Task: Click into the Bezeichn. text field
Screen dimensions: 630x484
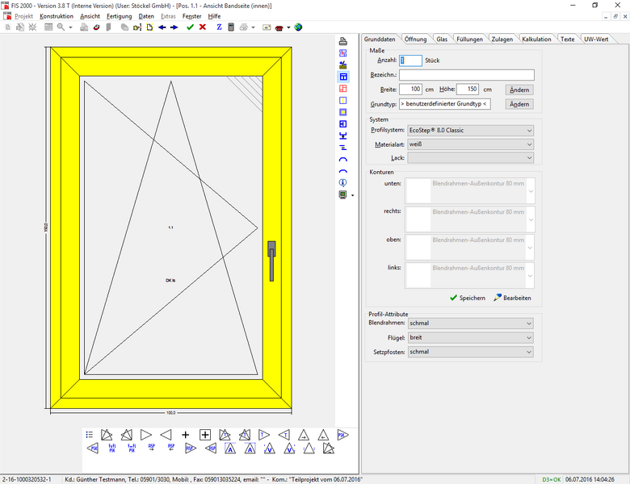Action: point(466,75)
